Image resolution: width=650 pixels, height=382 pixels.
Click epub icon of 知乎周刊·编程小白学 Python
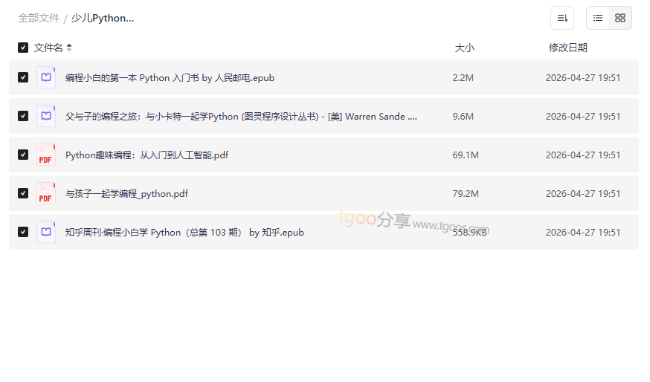tap(46, 232)
